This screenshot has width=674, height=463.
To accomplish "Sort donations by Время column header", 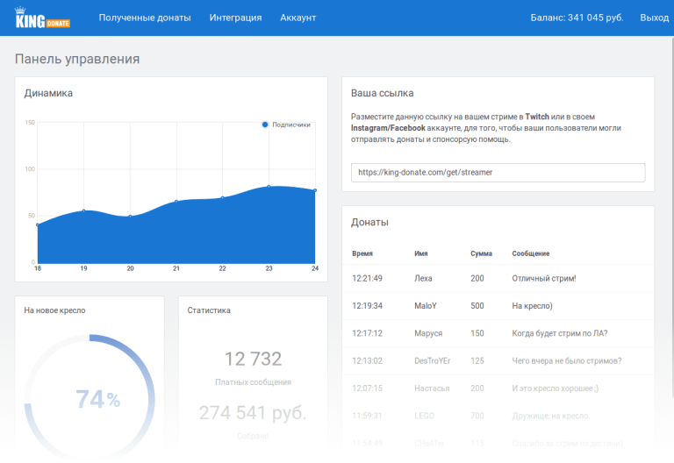I will point(362,253).
